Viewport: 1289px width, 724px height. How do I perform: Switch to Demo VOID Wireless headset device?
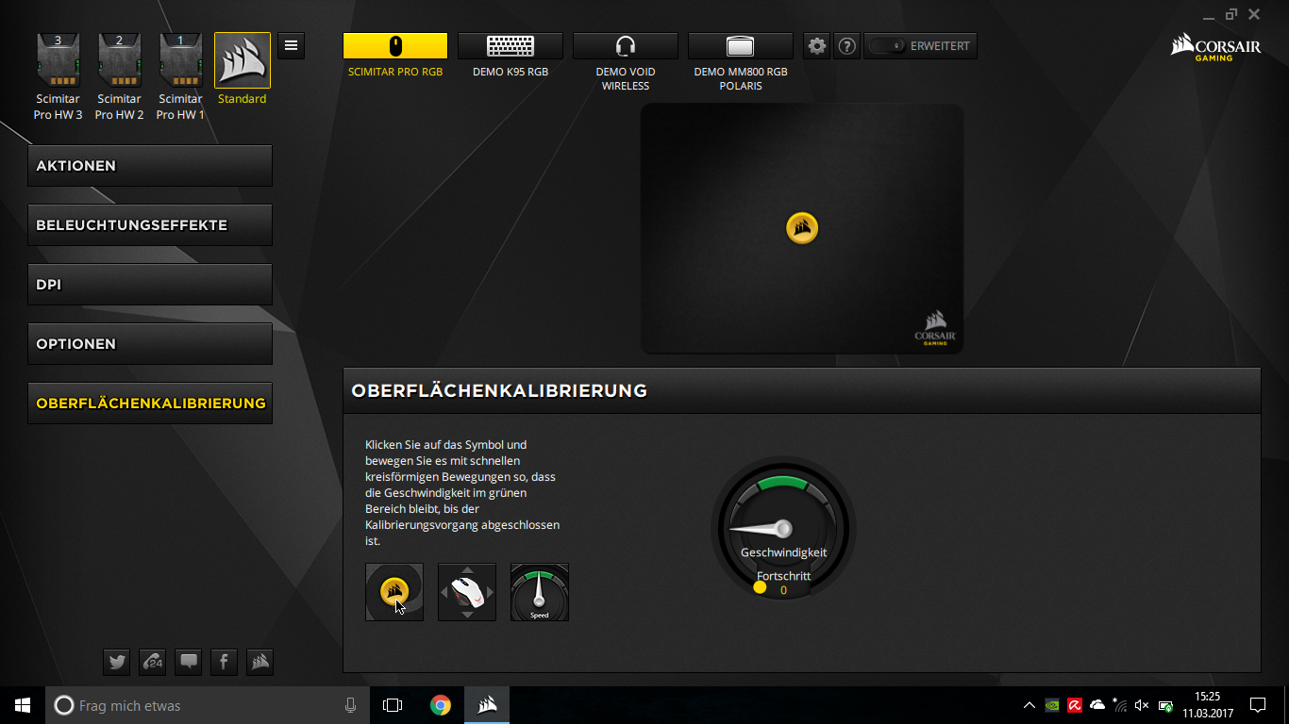pos(626,46)
